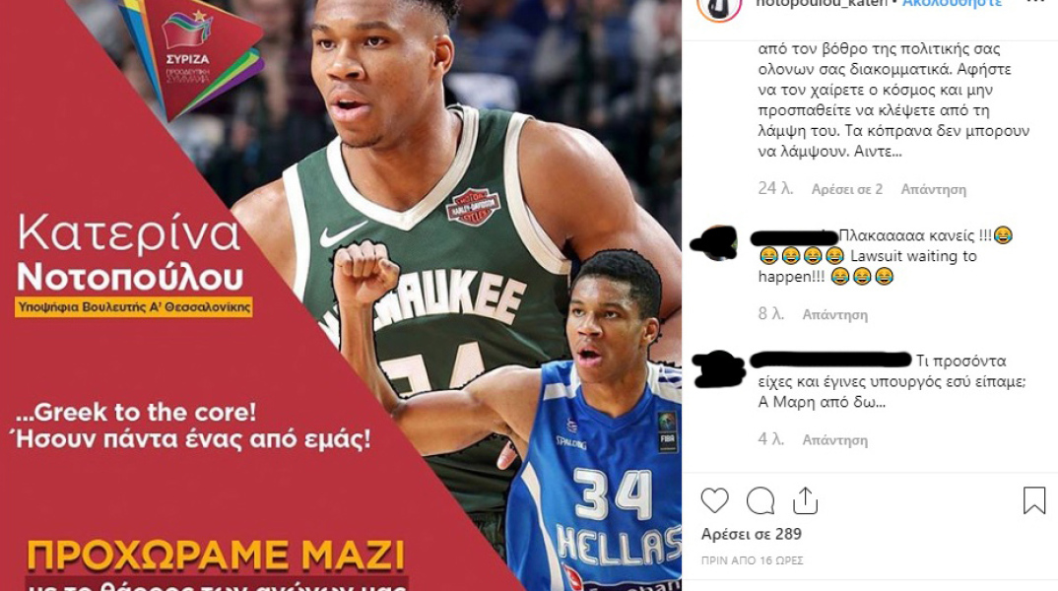Viewport: 1058px width, 591px height.
Task: Click the 'Greek to the core!' text in the image
Action: coord(145,412)
